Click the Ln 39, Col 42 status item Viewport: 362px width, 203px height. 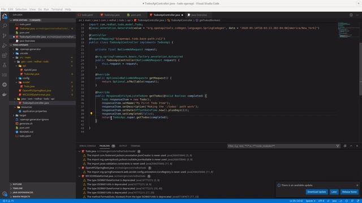(x=296, y=201)
